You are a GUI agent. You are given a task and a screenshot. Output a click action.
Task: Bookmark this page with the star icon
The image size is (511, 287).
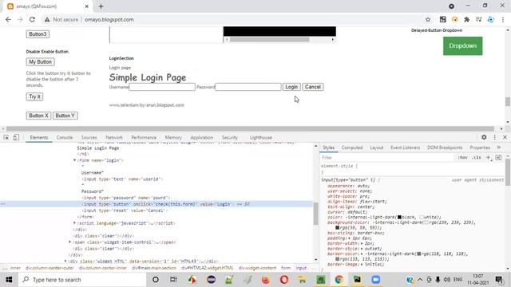(x=428, y=19)
